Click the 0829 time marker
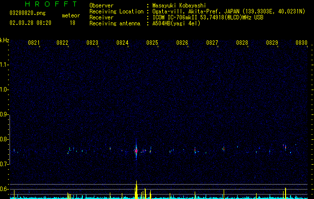The height and width of the screenshot is (199, 314). pos(272,43)
